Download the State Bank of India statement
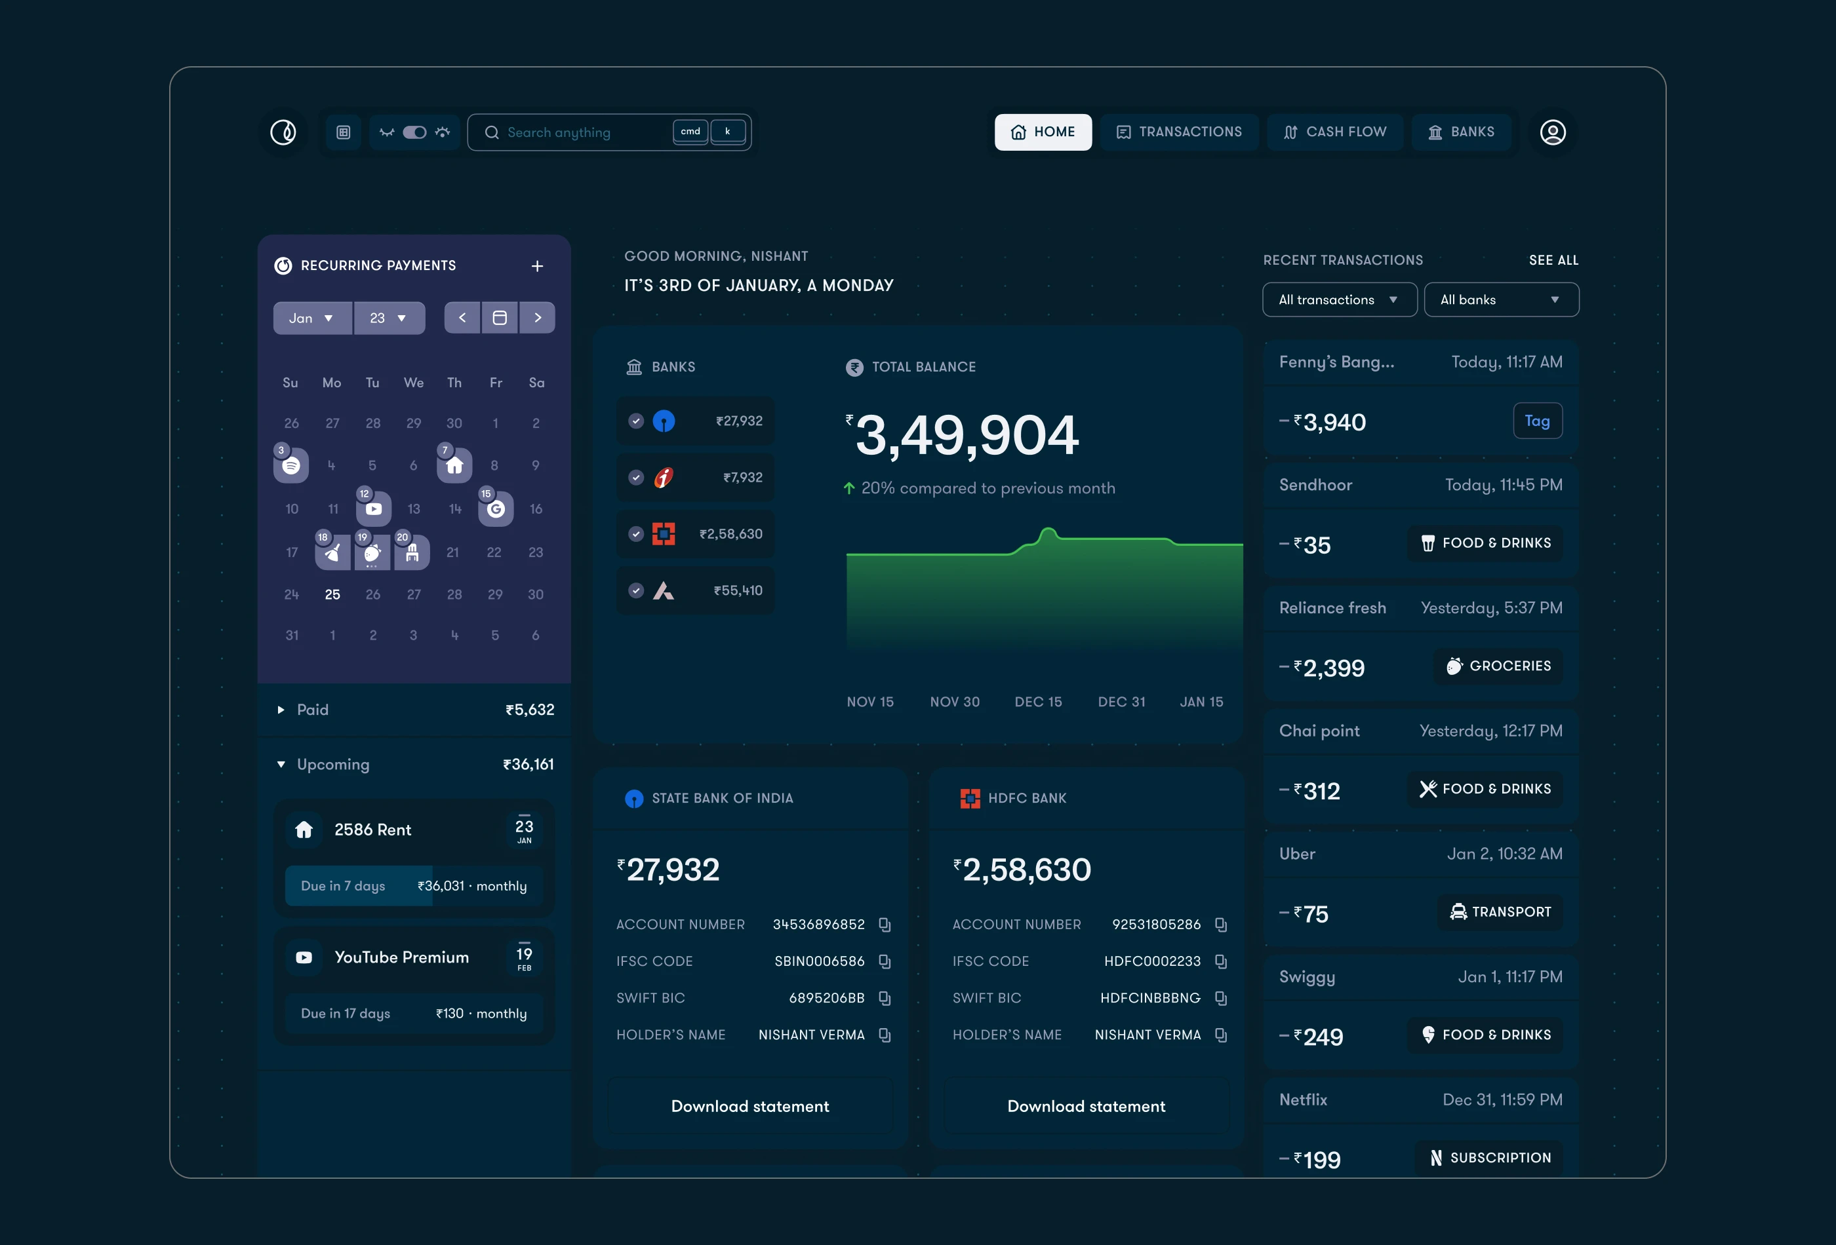 (x=749, y=1106)
